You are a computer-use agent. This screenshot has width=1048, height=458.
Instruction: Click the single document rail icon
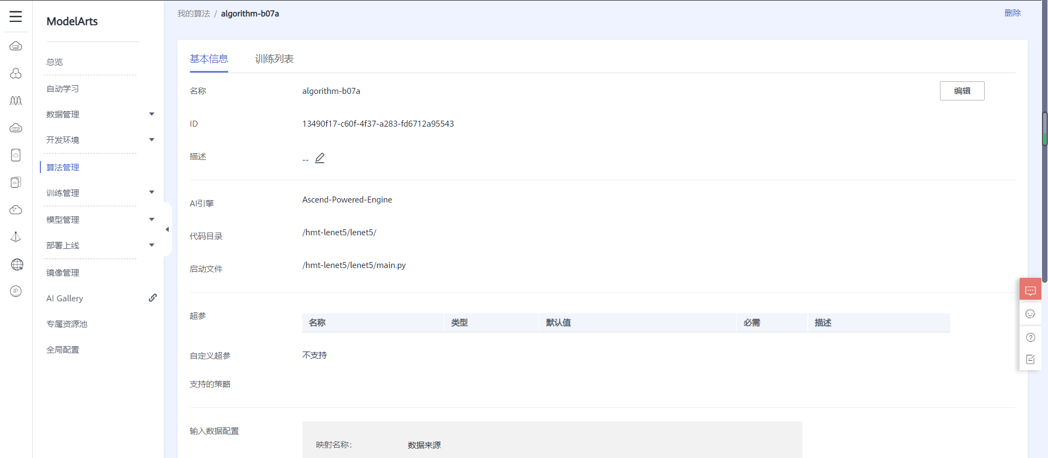coord(16,155)
